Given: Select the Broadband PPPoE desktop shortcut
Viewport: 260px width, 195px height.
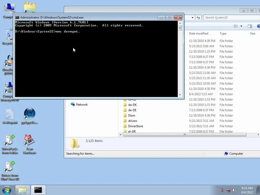Looking at the screenshot, I should click(x=8, y=65).
